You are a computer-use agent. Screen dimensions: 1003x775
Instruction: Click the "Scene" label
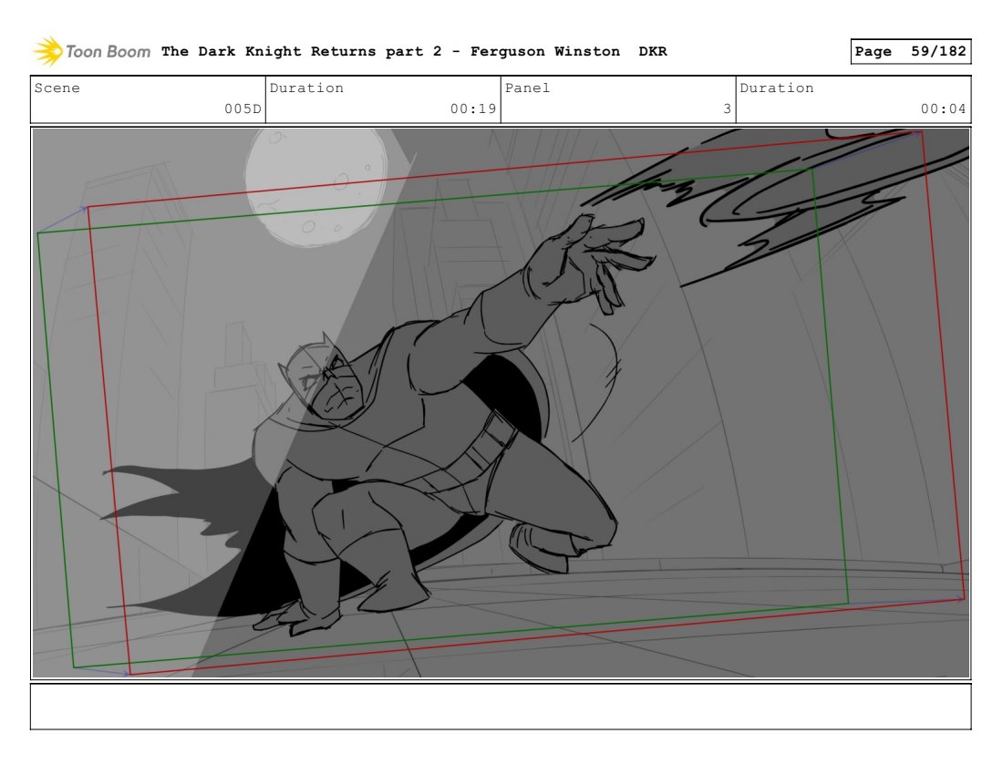tap(57, 88)
